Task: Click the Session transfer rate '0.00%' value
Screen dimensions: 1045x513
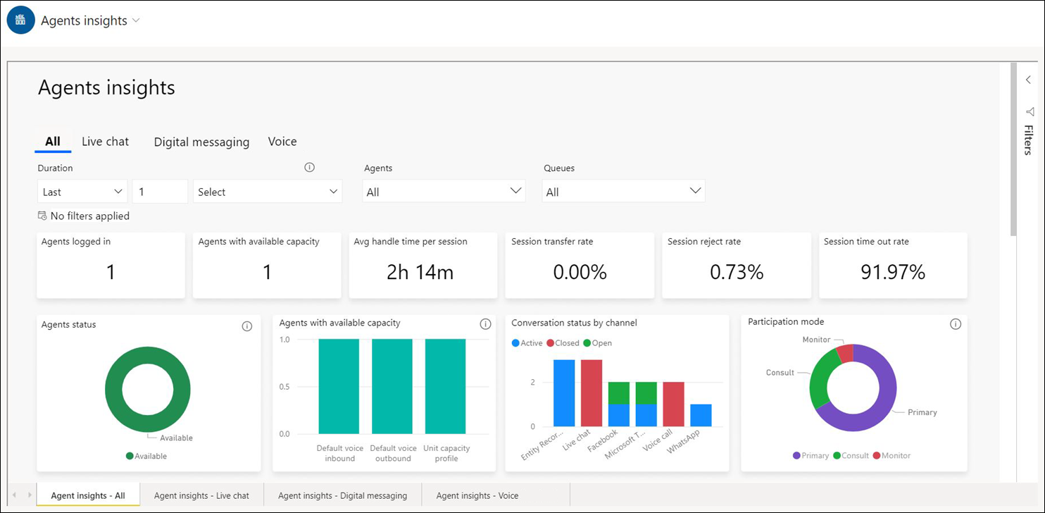Action: (580, 273)
